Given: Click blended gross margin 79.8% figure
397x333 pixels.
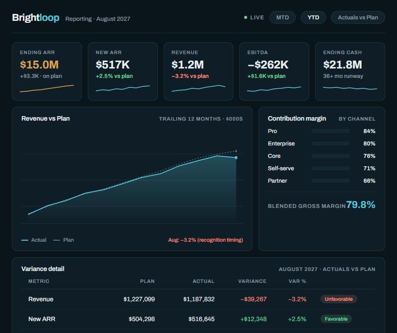Looking at the screenshot, I should tap(361, 204).
